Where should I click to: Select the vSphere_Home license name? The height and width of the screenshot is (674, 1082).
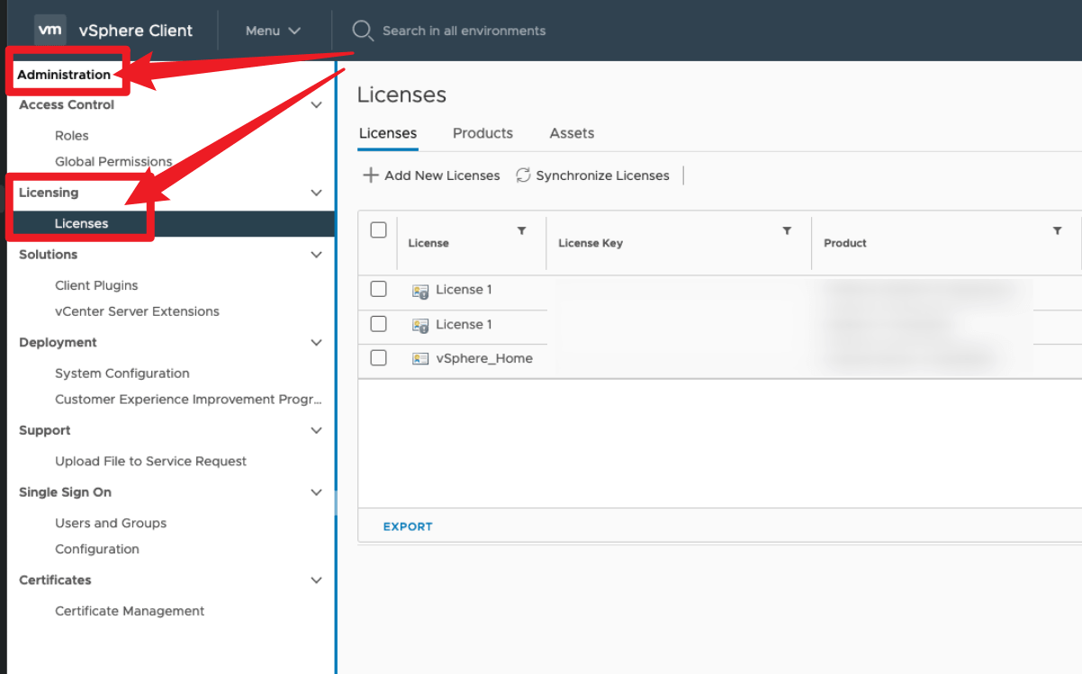coord(484,358)
